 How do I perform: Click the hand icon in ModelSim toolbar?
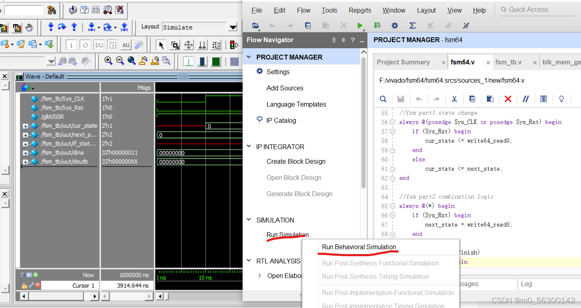click(x=29, y=28)
